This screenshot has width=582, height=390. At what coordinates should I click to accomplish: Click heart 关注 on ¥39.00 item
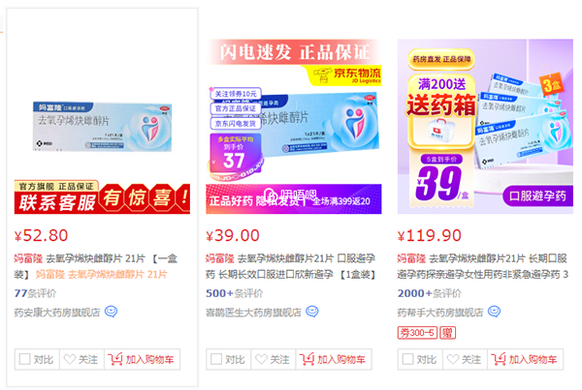pos(261,359)
